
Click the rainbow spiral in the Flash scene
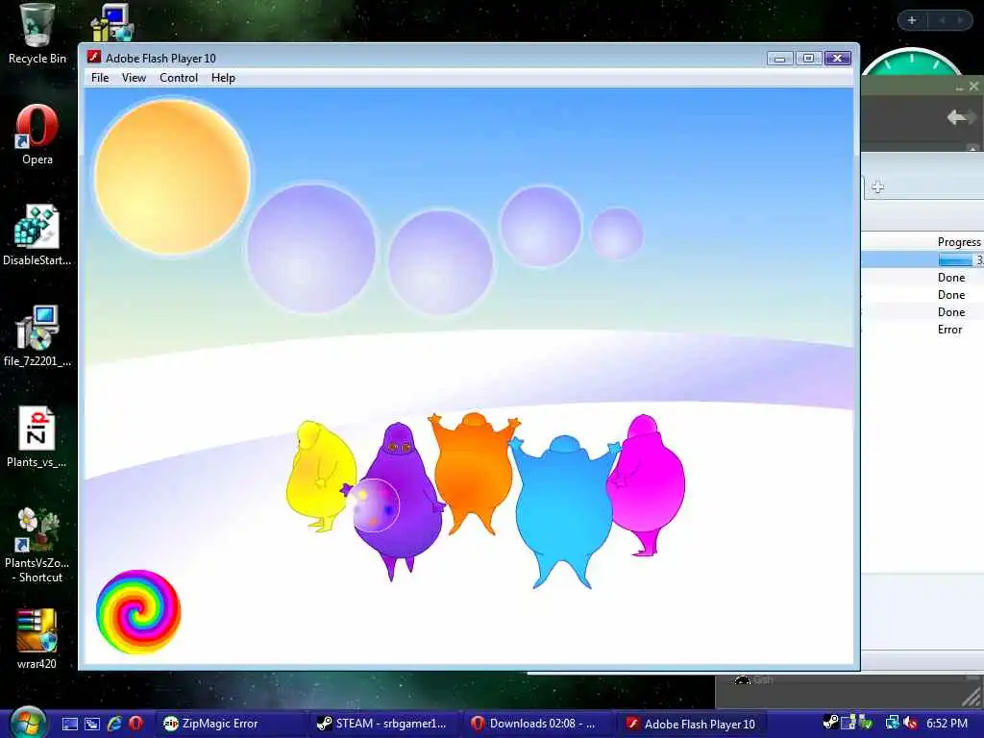click(138, 612)
